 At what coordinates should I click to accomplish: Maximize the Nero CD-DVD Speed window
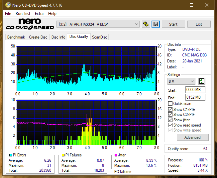pyautogui.click(x=191, y=5)
